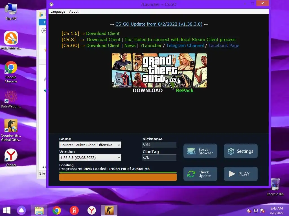Click the green RePack text
289x216 pixels.
[x=185, y=91]
